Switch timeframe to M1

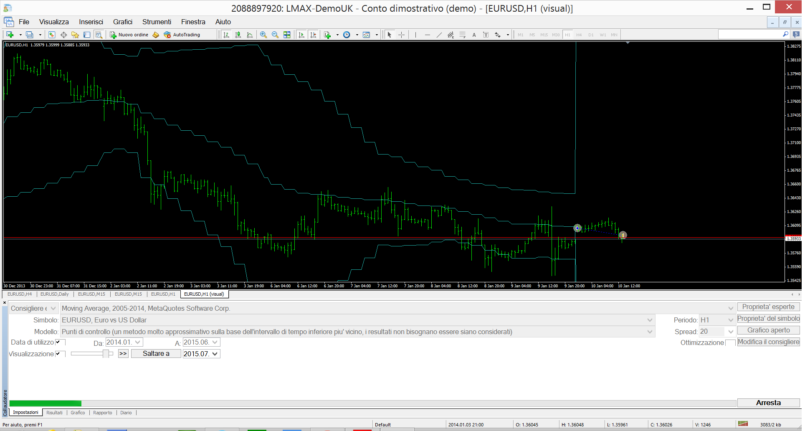[x=521, y=35]
